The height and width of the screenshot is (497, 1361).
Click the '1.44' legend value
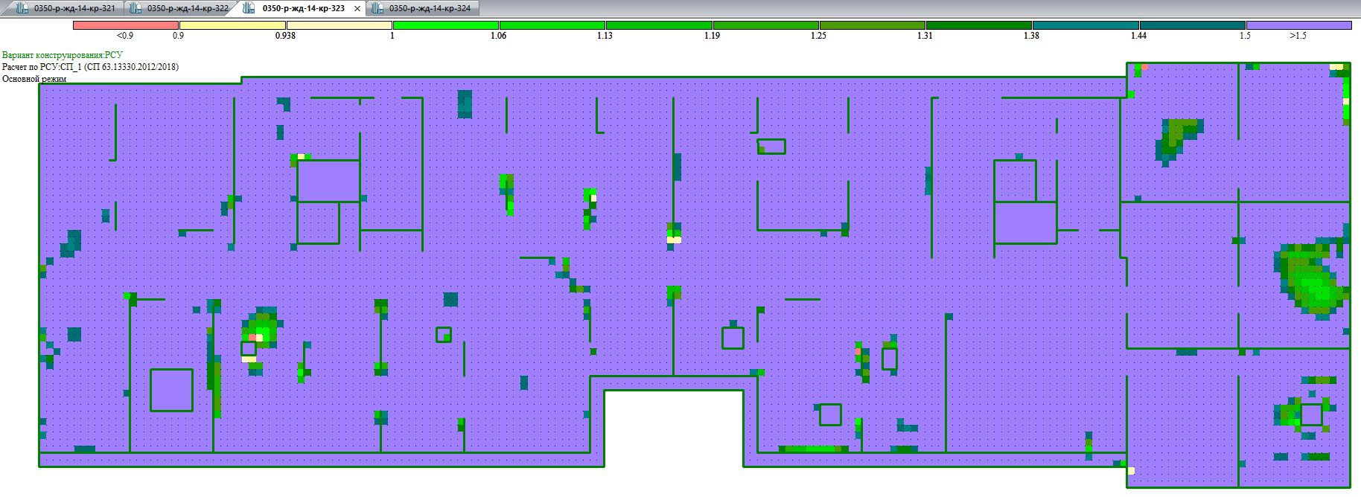pos(1138,36)
